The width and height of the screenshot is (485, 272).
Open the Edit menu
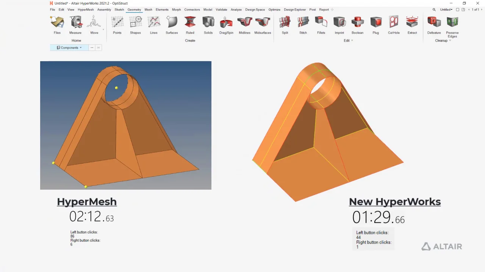(61, 9)
